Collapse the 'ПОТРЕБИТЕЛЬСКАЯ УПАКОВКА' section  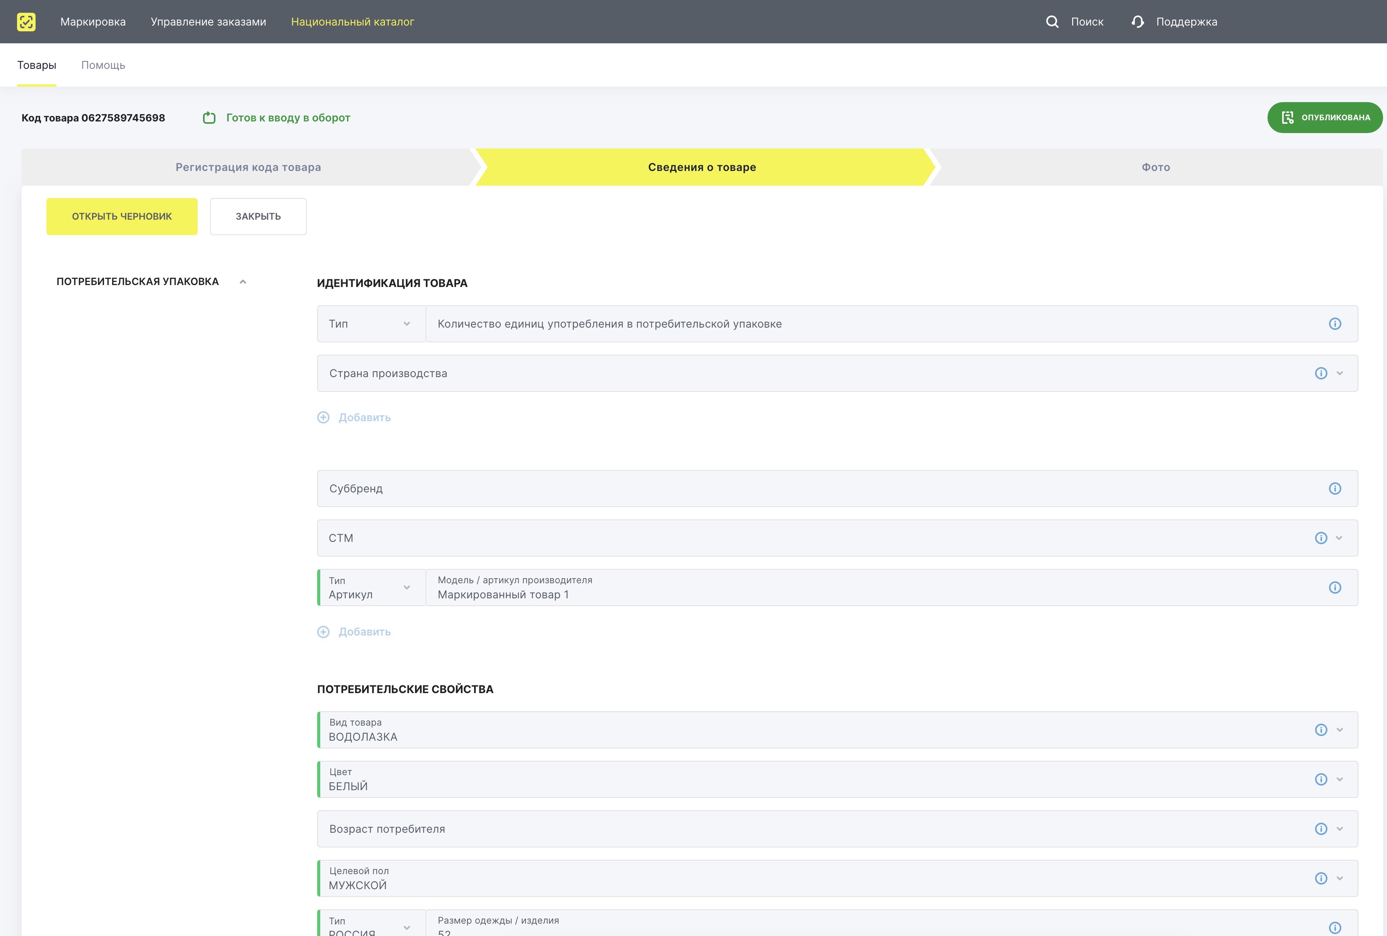click(243, 282)
